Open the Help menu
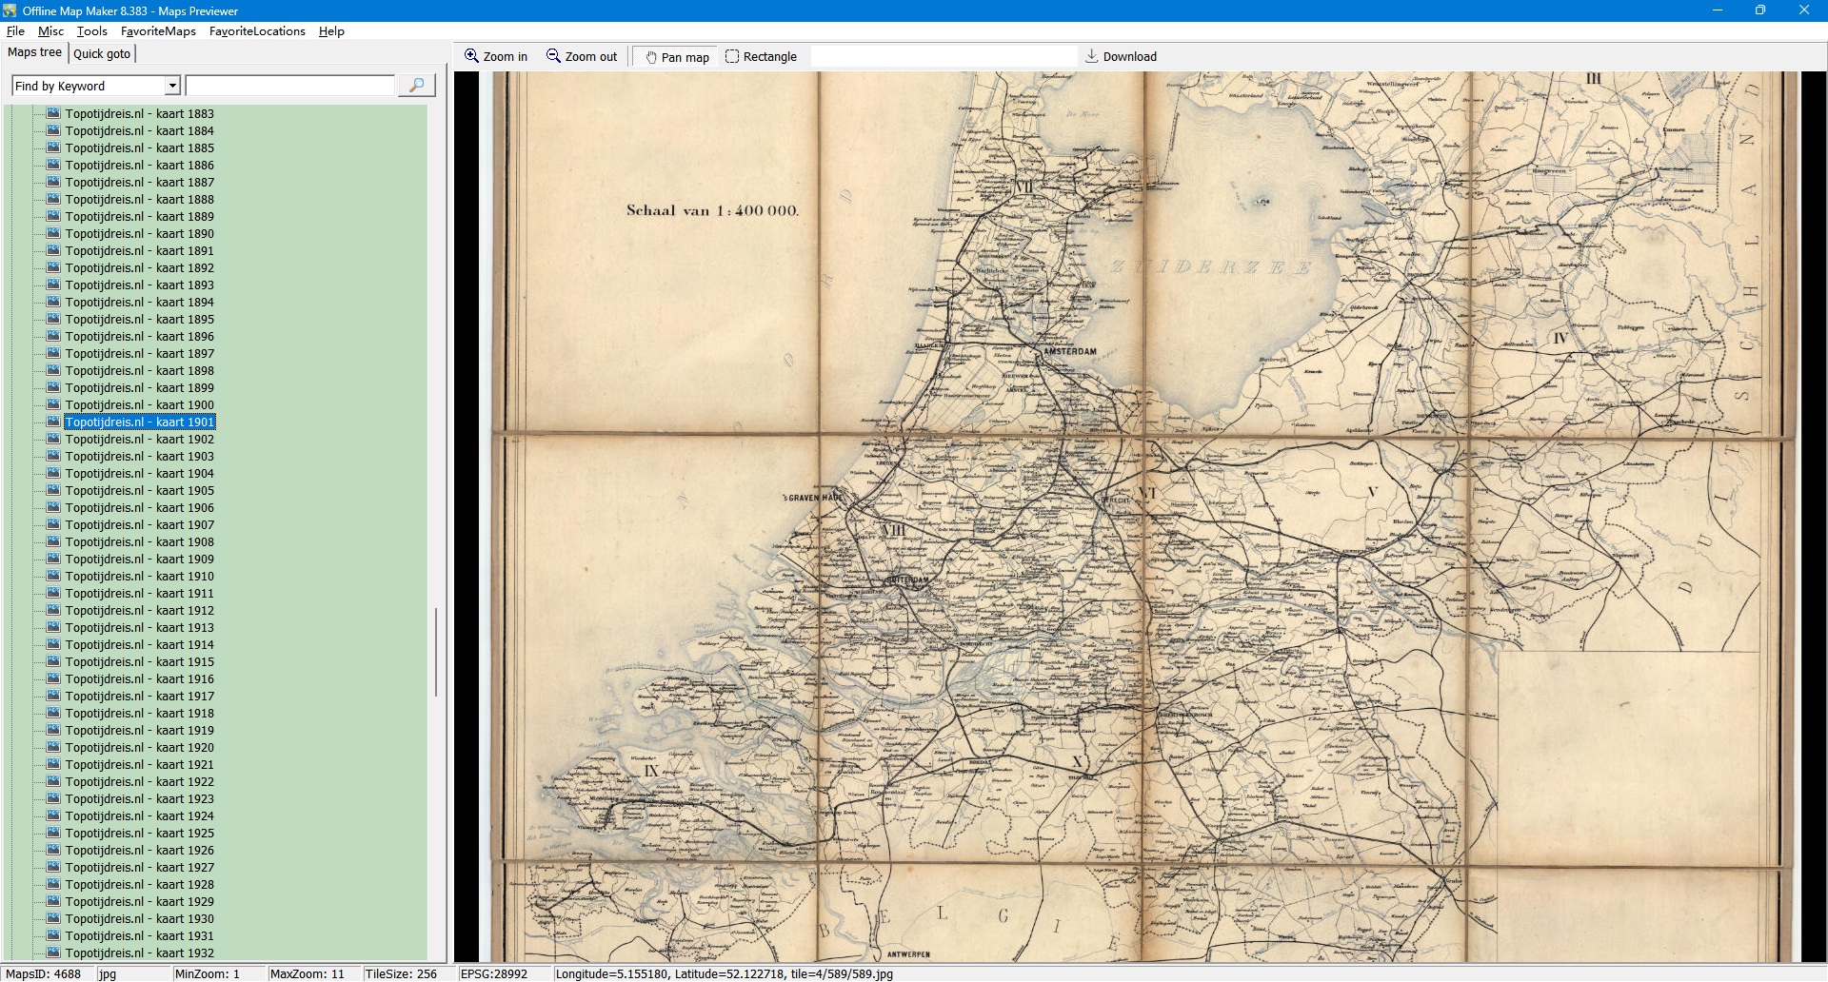Image resolution: width=1828 pixels, height=982 pixels. click(x=331, y=31)
